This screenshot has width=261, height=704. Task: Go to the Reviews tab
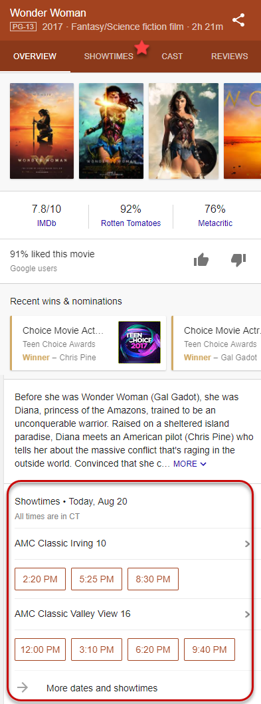[x=230, y=56]
